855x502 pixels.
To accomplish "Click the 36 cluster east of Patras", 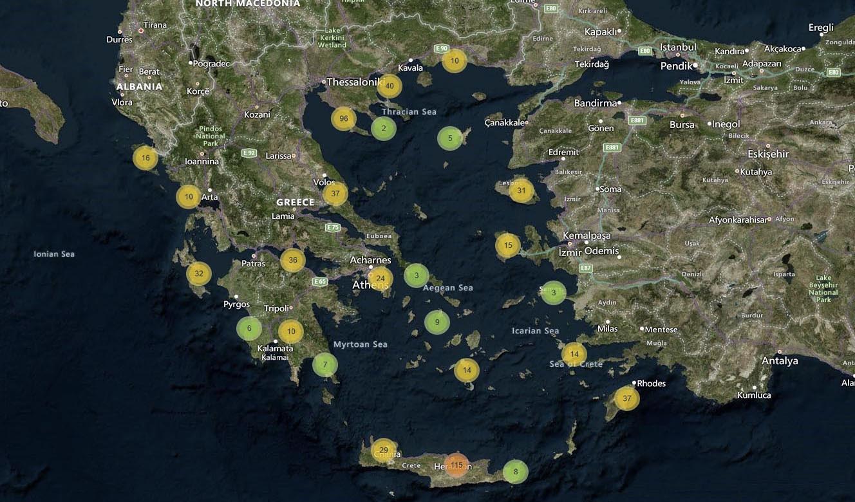I will pyautogui.click(x=293, y=260).
